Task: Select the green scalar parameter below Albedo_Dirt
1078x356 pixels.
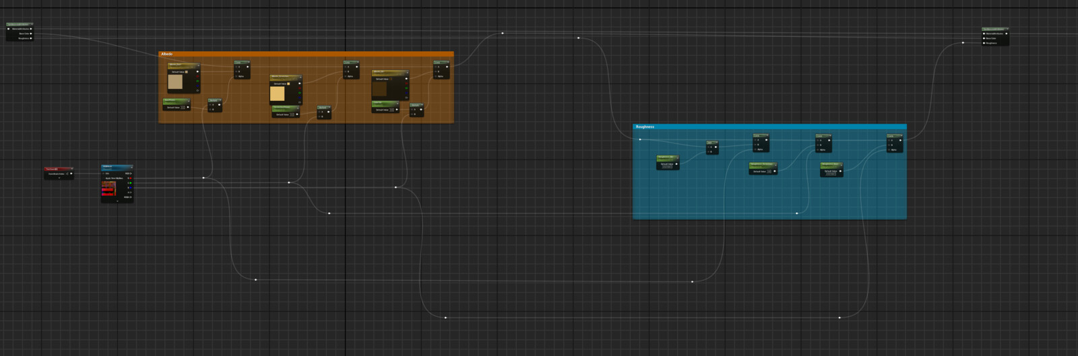Action: (x=385, y=107)
